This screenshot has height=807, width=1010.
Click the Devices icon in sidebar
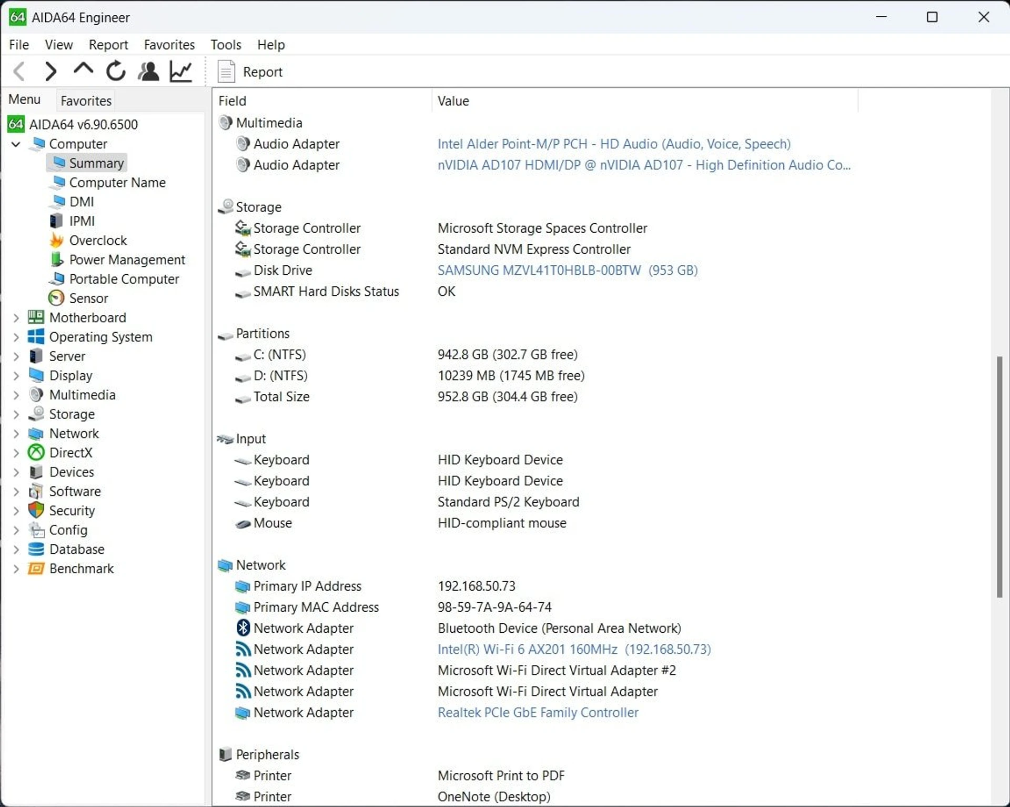point(36,472)
